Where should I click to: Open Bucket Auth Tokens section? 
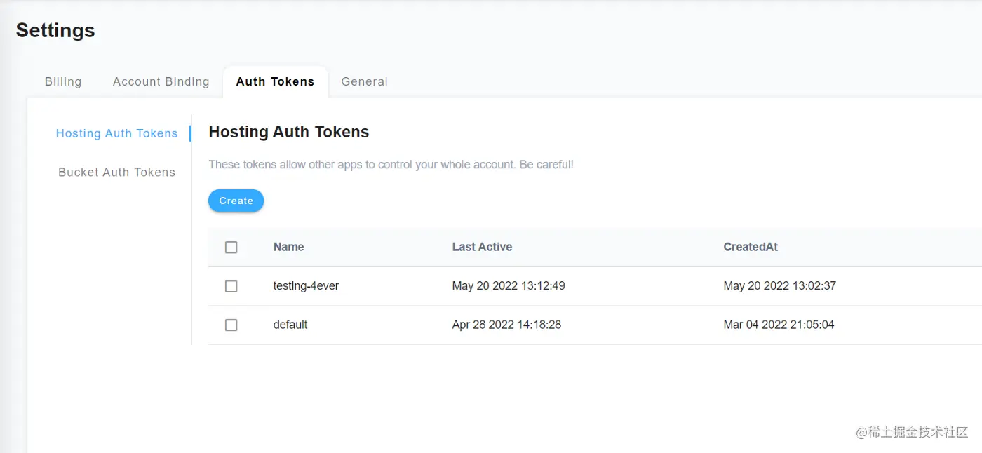116,172
